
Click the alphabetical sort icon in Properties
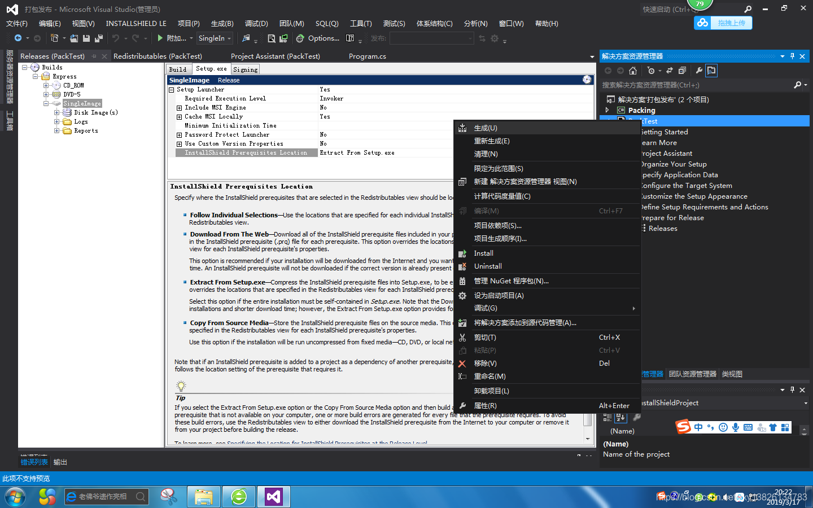click(x=620, y=417)
